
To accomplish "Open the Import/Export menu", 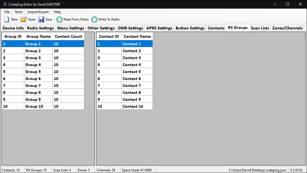I will pyautogui.click(x=38, y=12).
